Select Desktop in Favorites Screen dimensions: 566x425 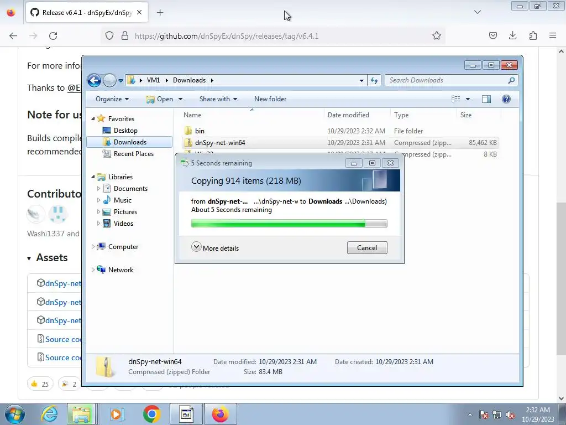pyautogui.click(x=125, y=131)
